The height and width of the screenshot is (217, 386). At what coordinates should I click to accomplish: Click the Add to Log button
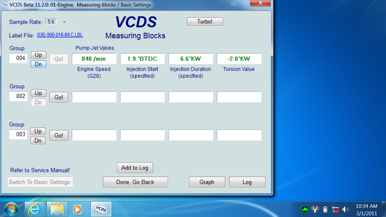click(135, 168)
